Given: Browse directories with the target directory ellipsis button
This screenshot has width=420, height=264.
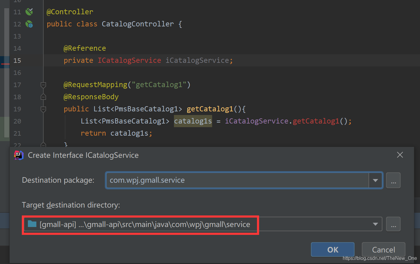Looking at the screenshot, I should coord(393,224).
